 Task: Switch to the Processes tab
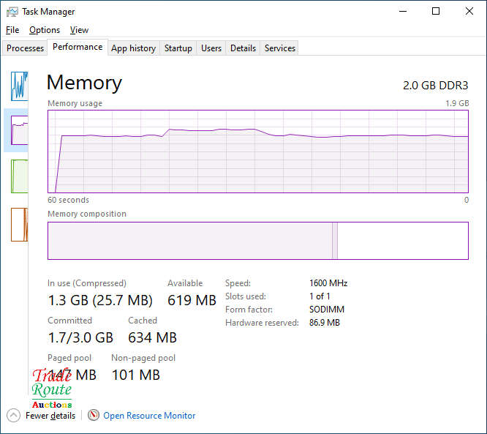pos(26,48)
